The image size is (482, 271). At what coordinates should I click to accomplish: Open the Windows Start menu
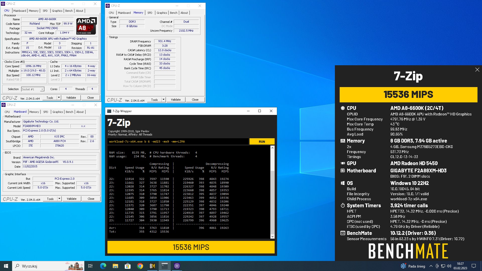click(x=6, y=266)
